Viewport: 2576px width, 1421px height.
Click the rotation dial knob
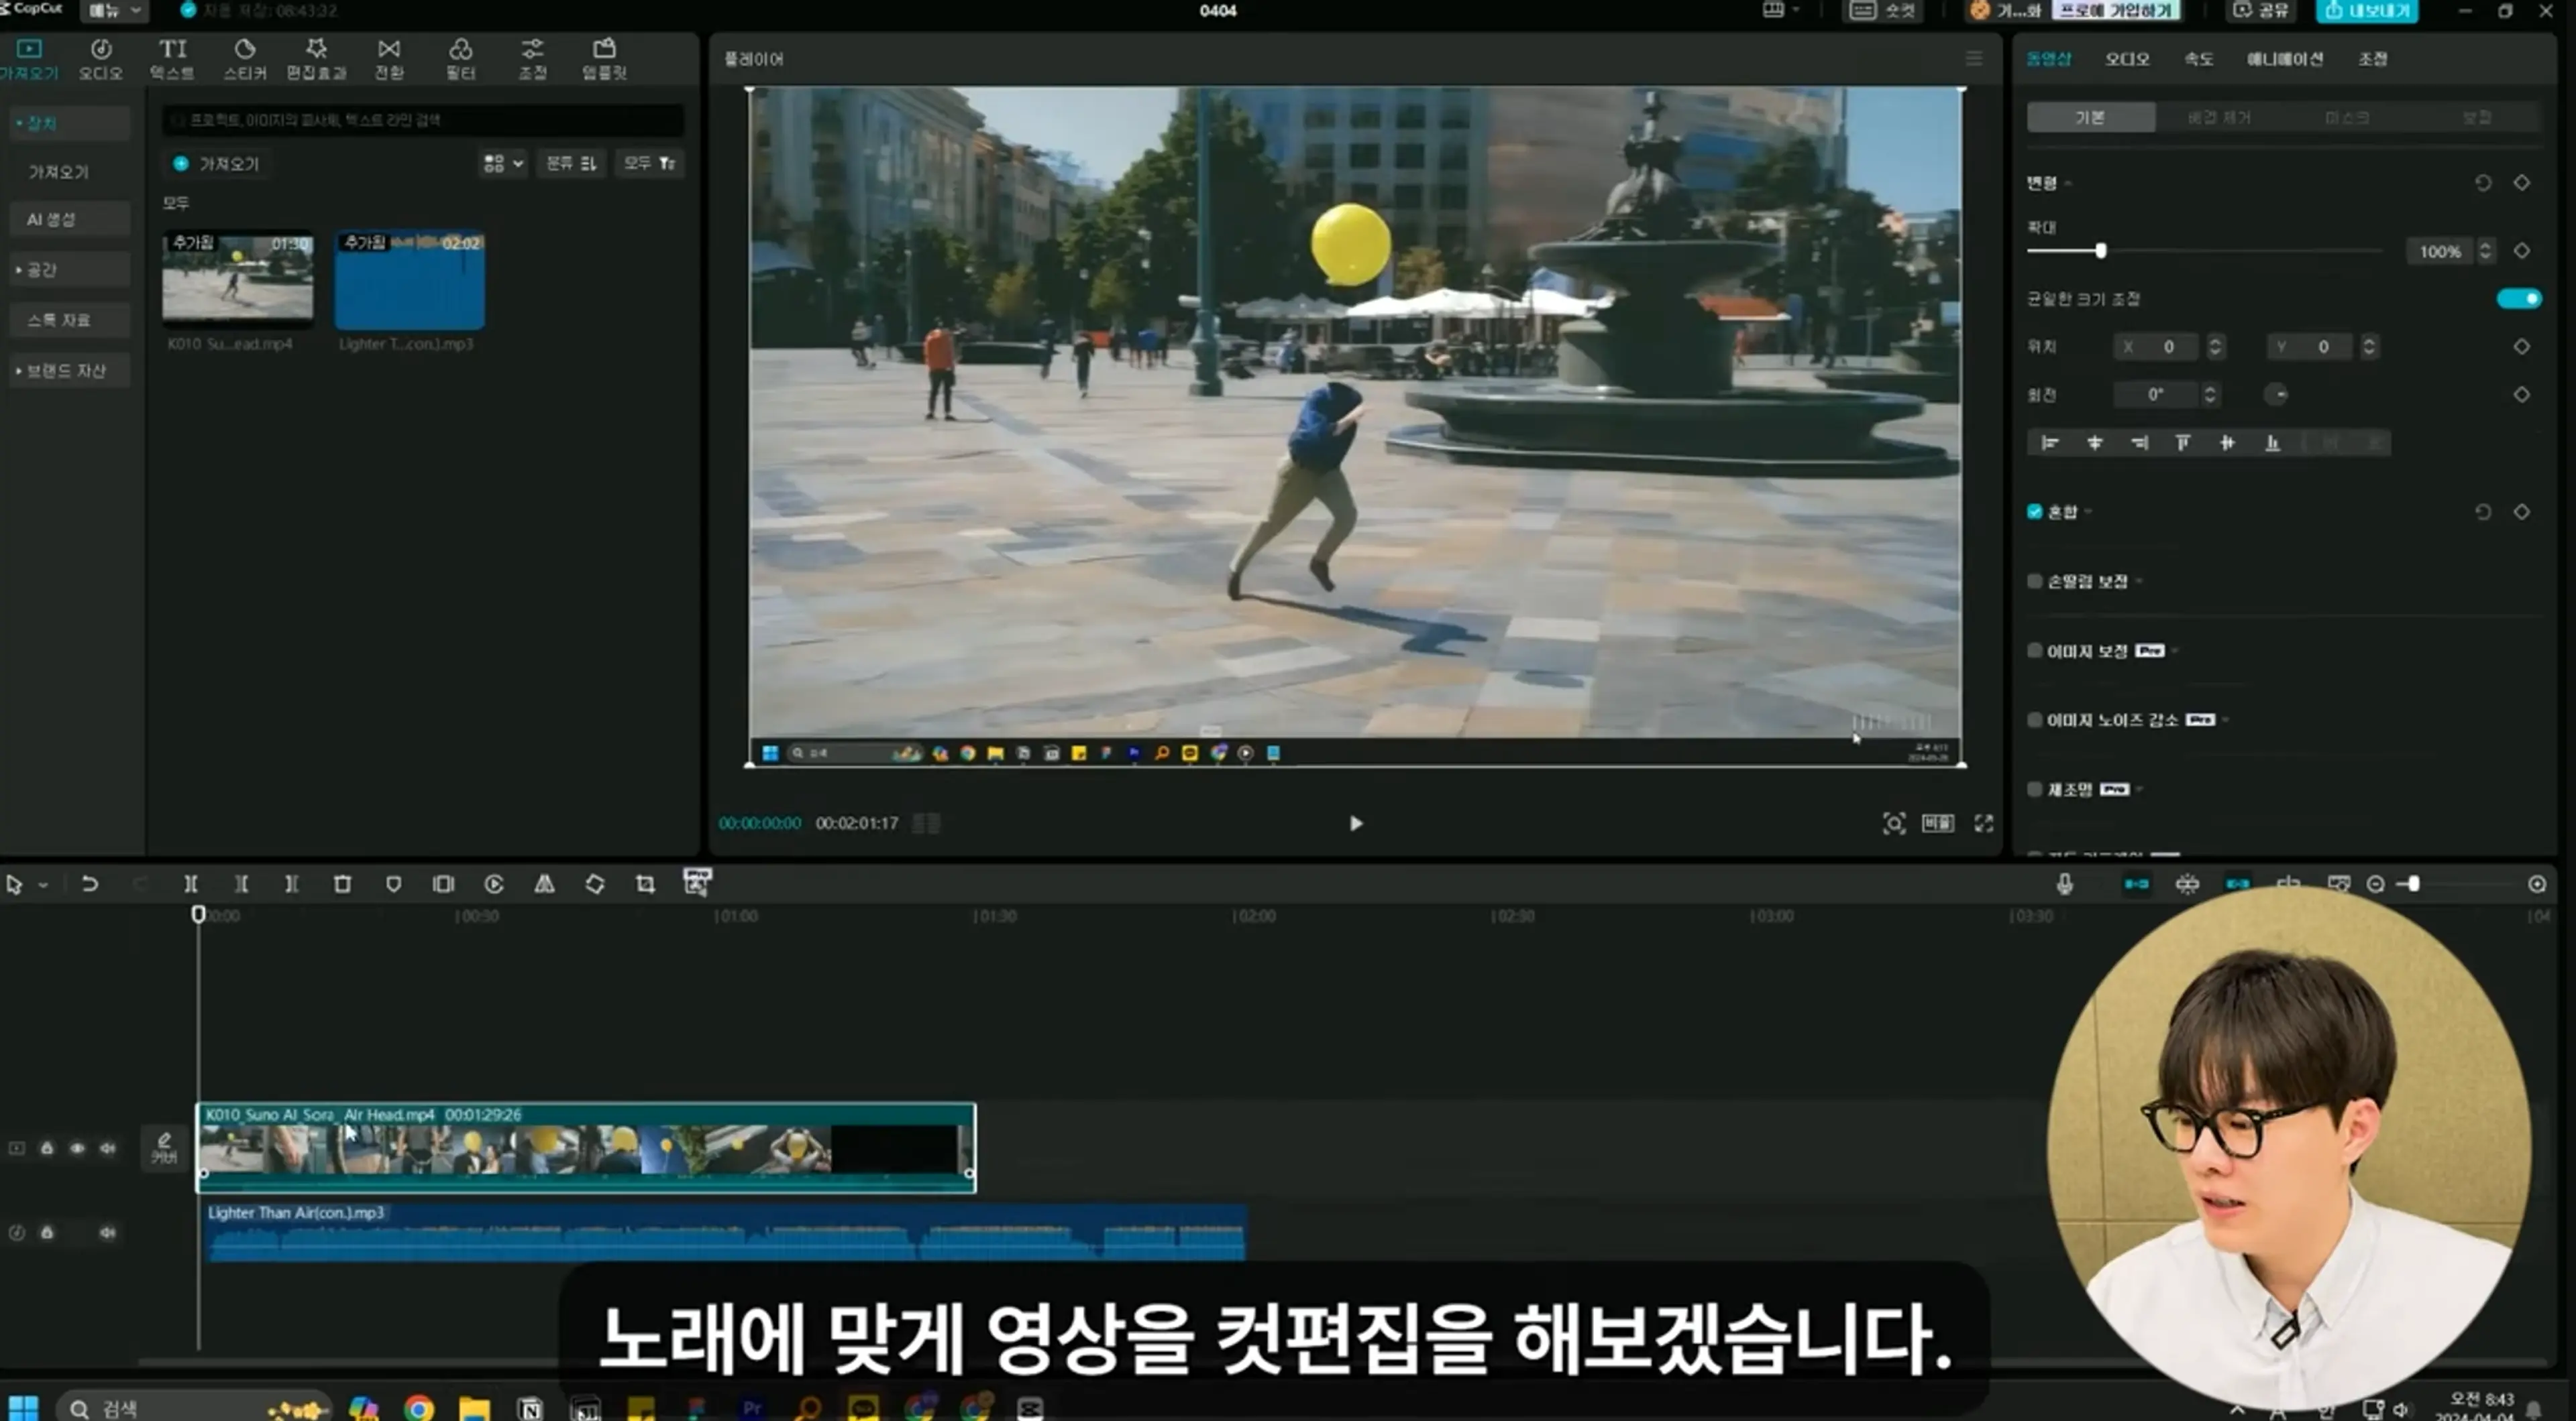(2277, 395)
